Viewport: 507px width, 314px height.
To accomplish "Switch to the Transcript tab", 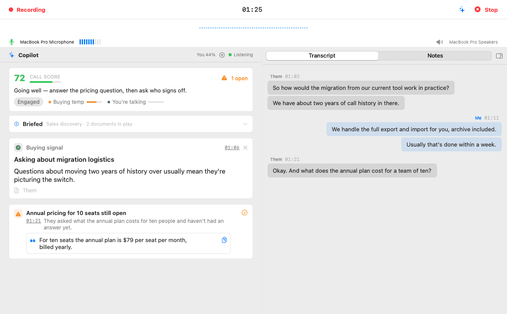I will [322, 55].
